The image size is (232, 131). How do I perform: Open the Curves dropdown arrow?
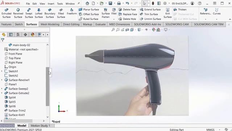(x=217, y=19)
